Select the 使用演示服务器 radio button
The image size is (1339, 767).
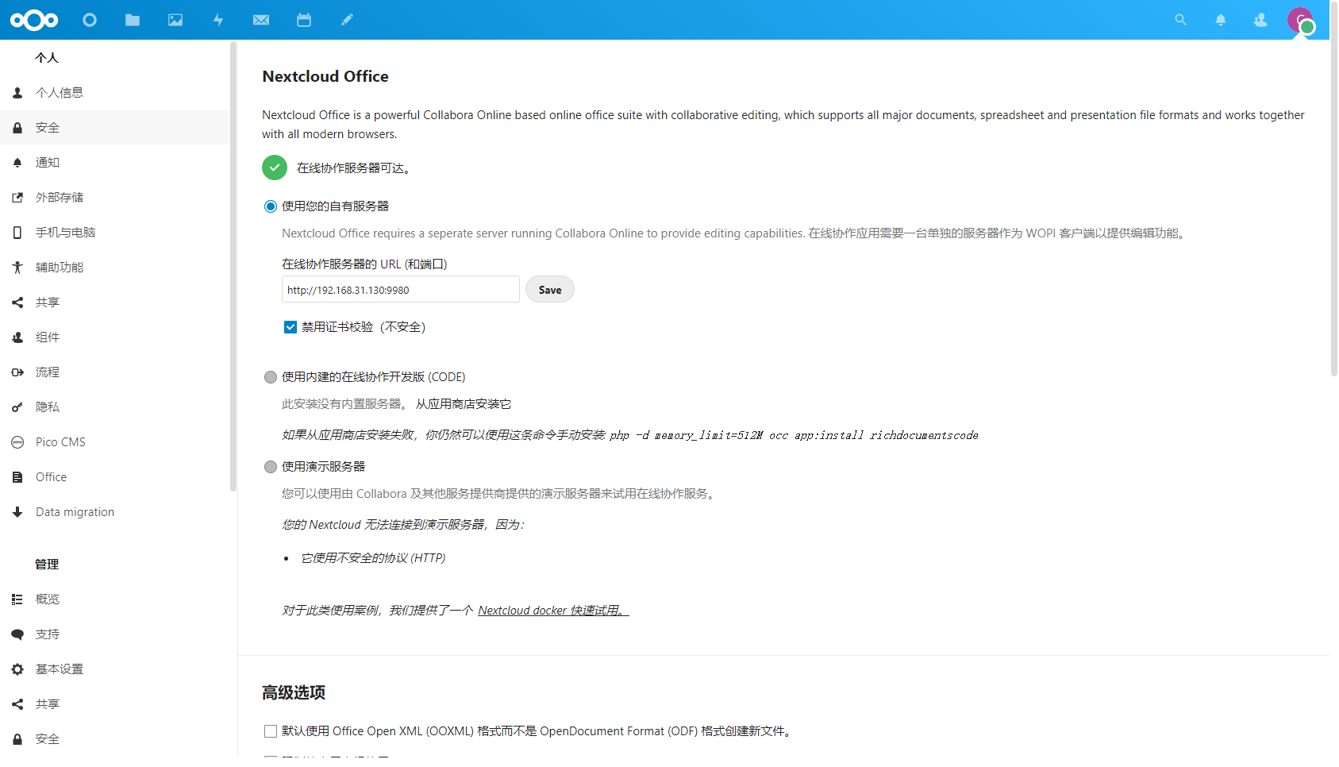pyautogui.click(x=271, y=467)
